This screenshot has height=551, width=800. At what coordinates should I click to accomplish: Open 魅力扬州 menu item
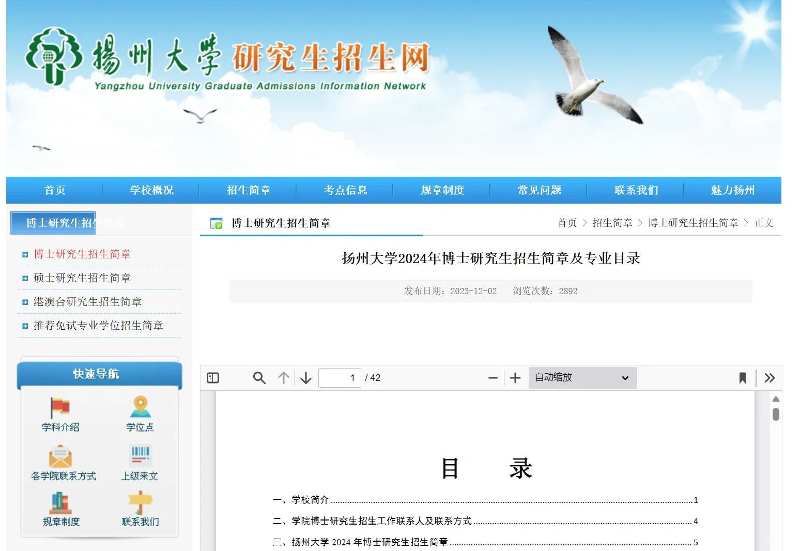(x=733, y=190)
